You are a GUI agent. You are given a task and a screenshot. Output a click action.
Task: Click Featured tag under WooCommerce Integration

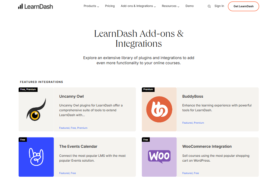click(187, 173)
